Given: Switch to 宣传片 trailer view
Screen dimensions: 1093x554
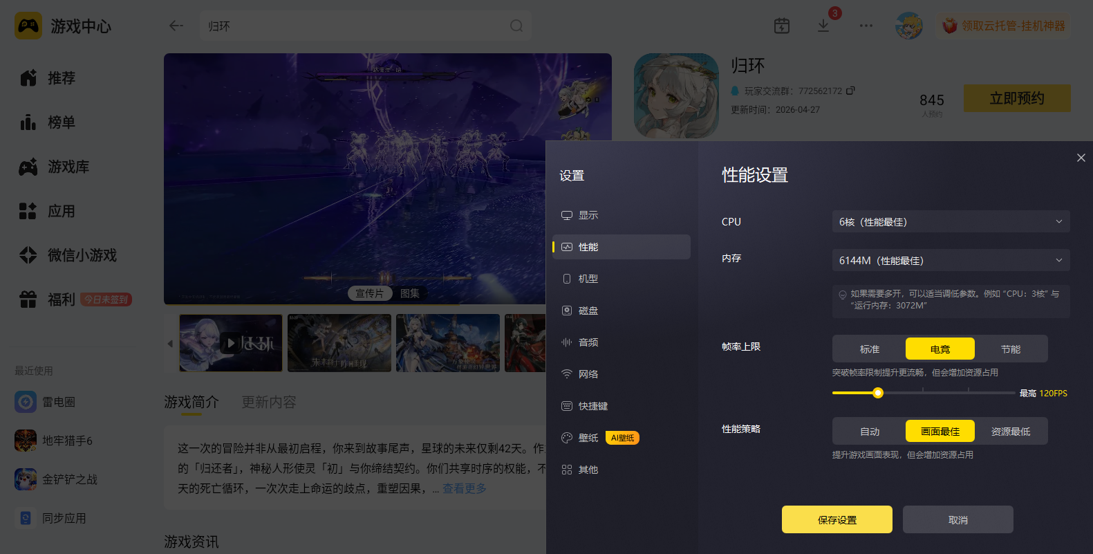Looking at the screenshot, I should pos(369,293).
